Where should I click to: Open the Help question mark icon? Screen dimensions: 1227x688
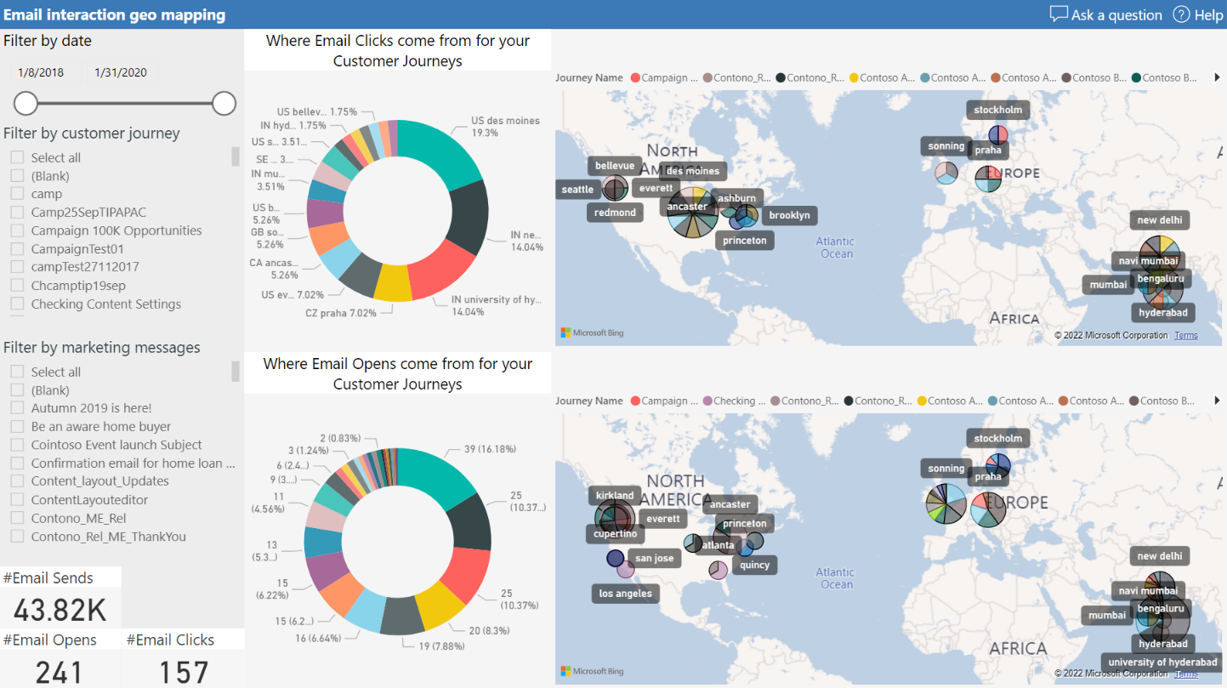coord(1181,14)
